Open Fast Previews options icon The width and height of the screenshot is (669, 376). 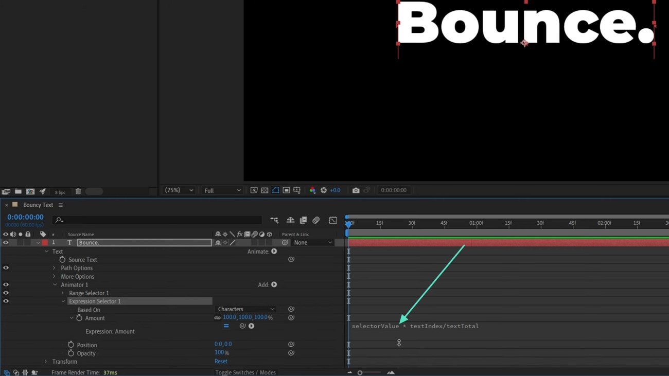tap(254, 190)
